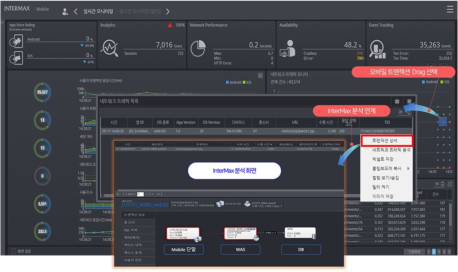Expand the left sidebar double-chevron

click(2, 22)
